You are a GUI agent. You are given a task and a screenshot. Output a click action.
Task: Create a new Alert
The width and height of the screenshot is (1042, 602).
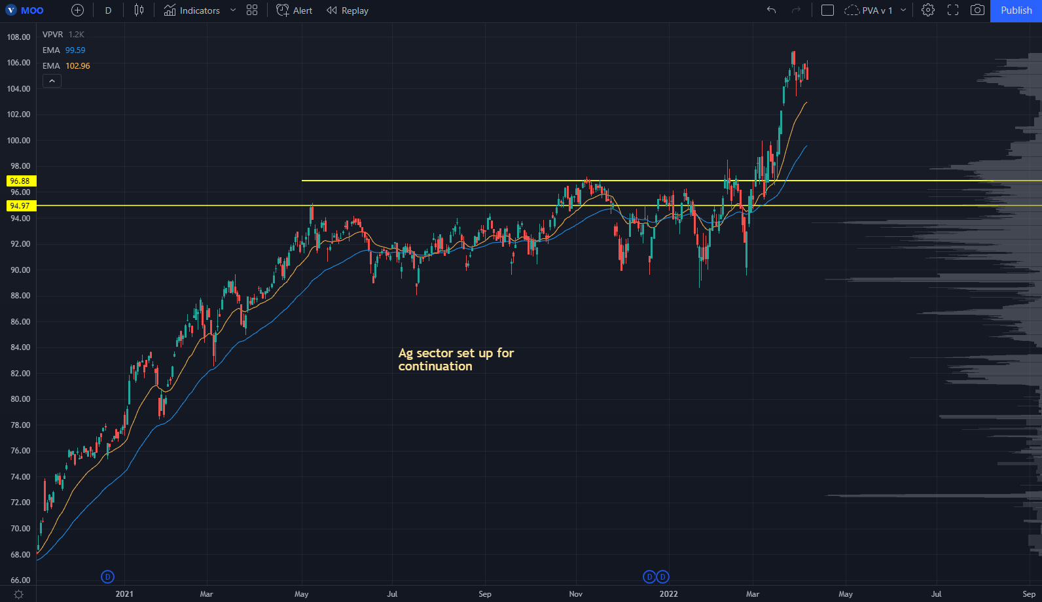point(295,10)
